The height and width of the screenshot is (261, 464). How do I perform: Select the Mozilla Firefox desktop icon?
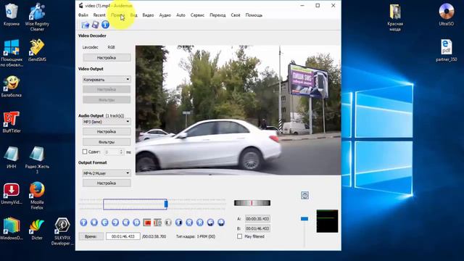click(37, 195)
